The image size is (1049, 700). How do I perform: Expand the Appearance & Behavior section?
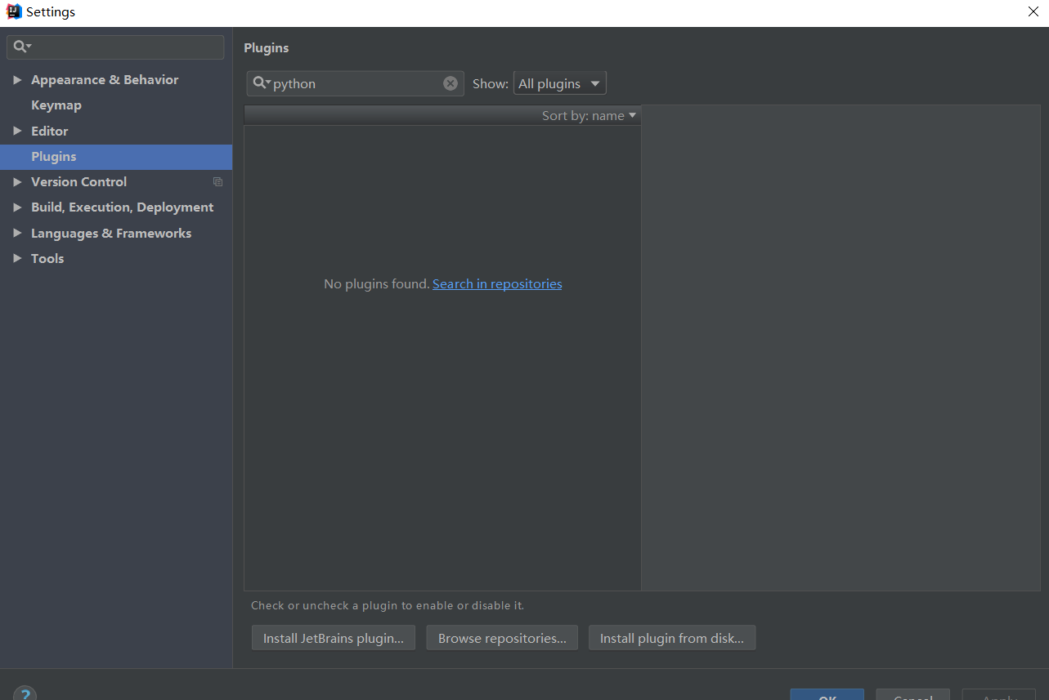(x=18, y=79)
